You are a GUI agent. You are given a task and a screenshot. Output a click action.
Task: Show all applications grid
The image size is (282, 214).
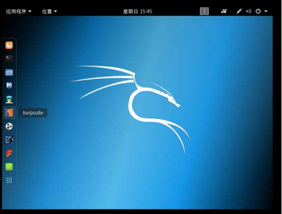point(9,180)
